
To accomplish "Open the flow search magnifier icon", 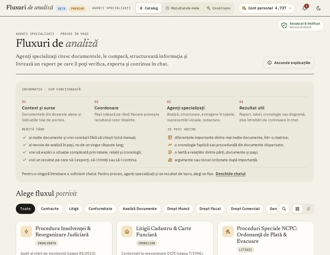I will click(x=284, y=209).
